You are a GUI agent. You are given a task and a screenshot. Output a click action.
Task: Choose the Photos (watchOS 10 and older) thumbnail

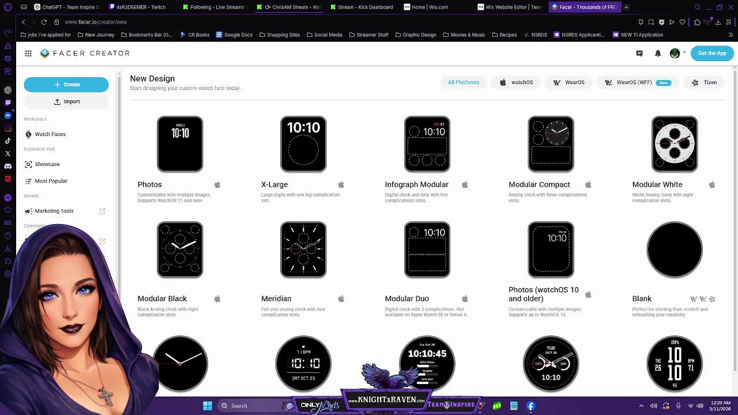pyautogui.click(x=551, y=250)
